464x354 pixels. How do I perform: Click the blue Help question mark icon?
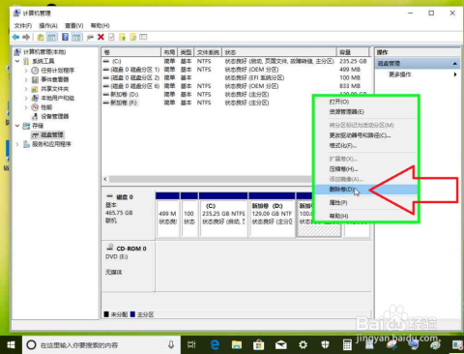pos(65,37)
